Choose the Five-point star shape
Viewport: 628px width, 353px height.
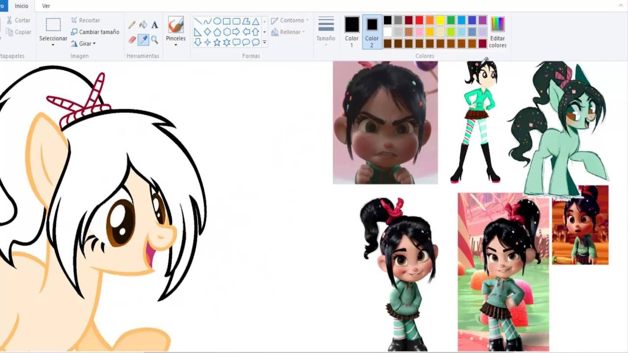[217, 42]
